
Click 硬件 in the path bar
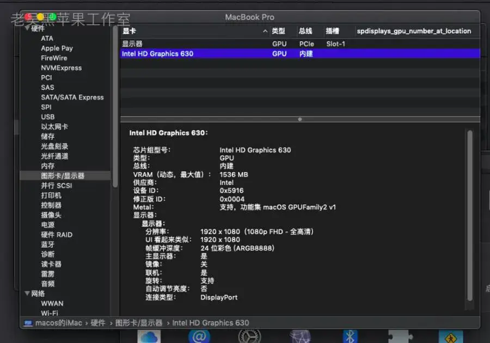point(98,323)
